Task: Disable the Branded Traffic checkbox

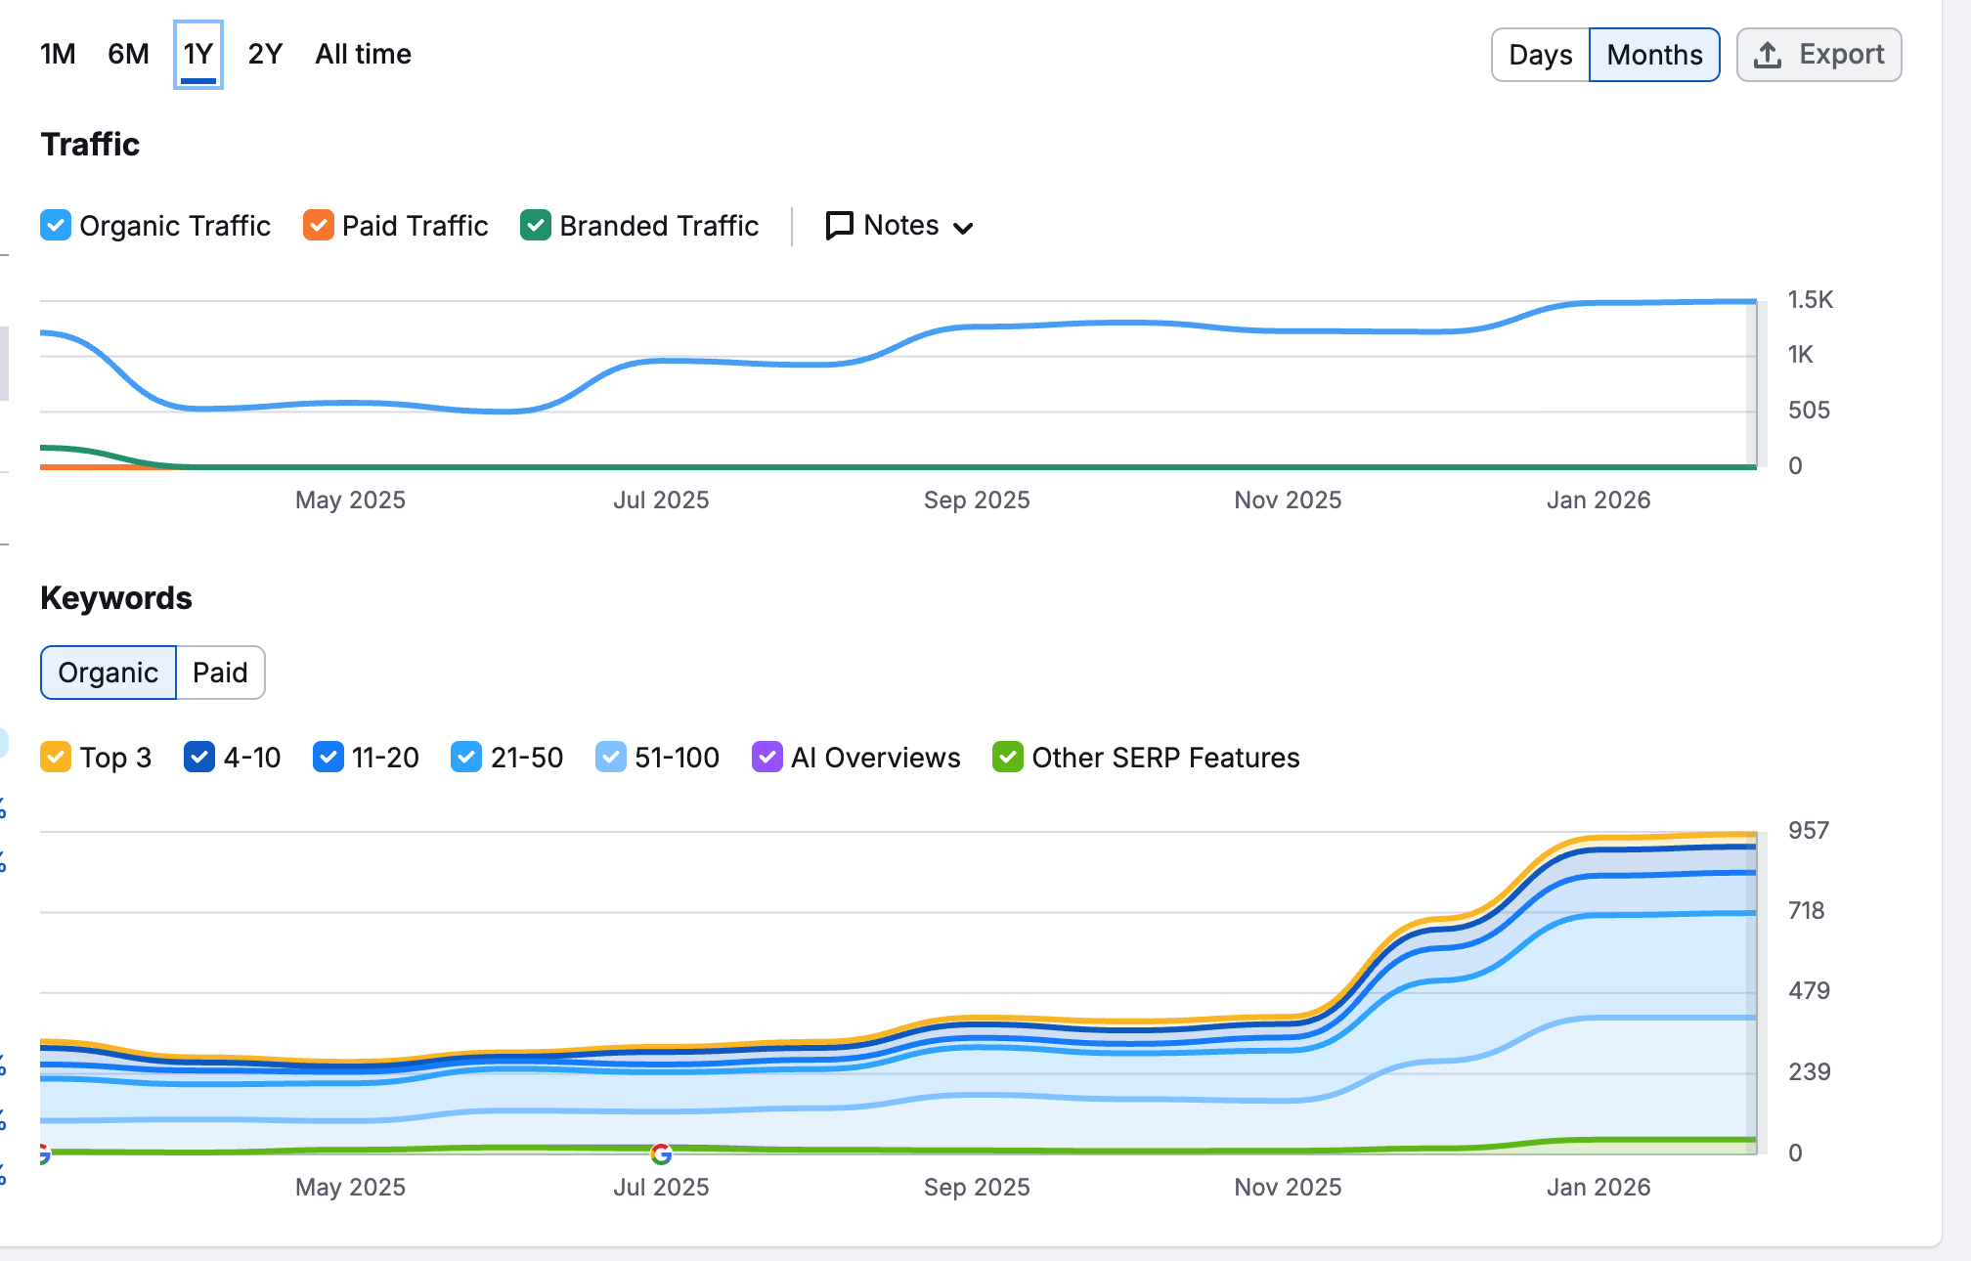Action: tap(536, 225)
